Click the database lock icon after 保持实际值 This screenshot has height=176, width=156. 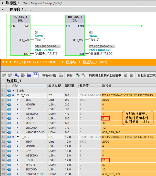point(61,75)
